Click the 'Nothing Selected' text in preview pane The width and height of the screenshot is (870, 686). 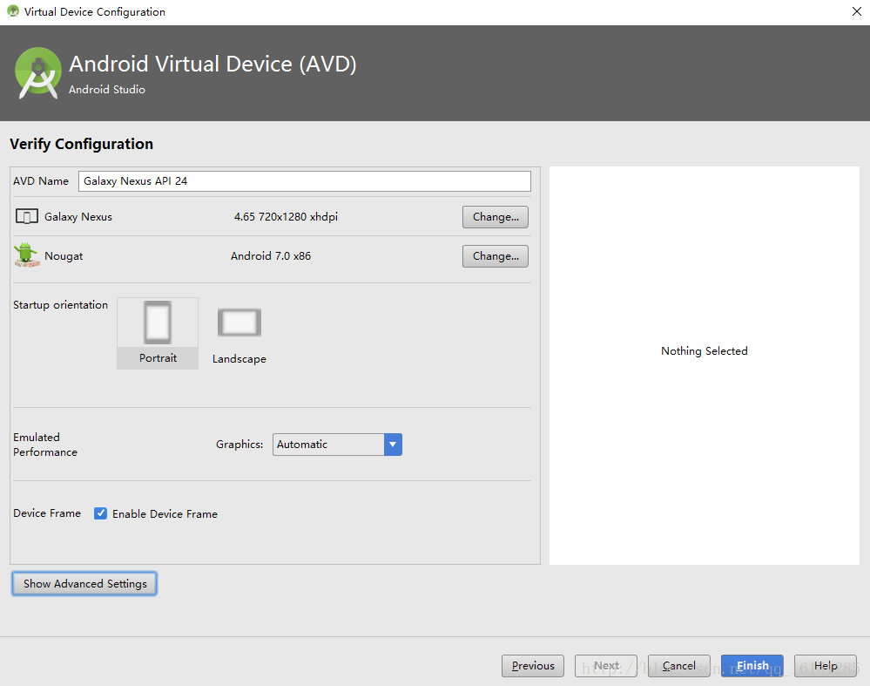coord(705,351)
